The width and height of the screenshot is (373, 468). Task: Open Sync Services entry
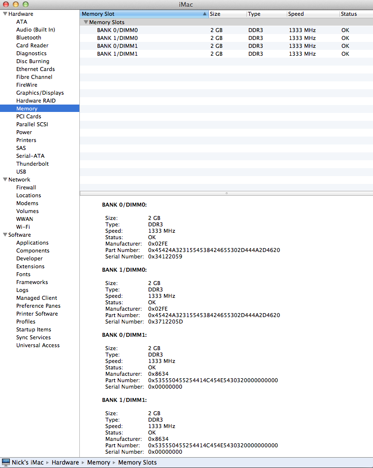pyautogui.click(x=34, y=337)
